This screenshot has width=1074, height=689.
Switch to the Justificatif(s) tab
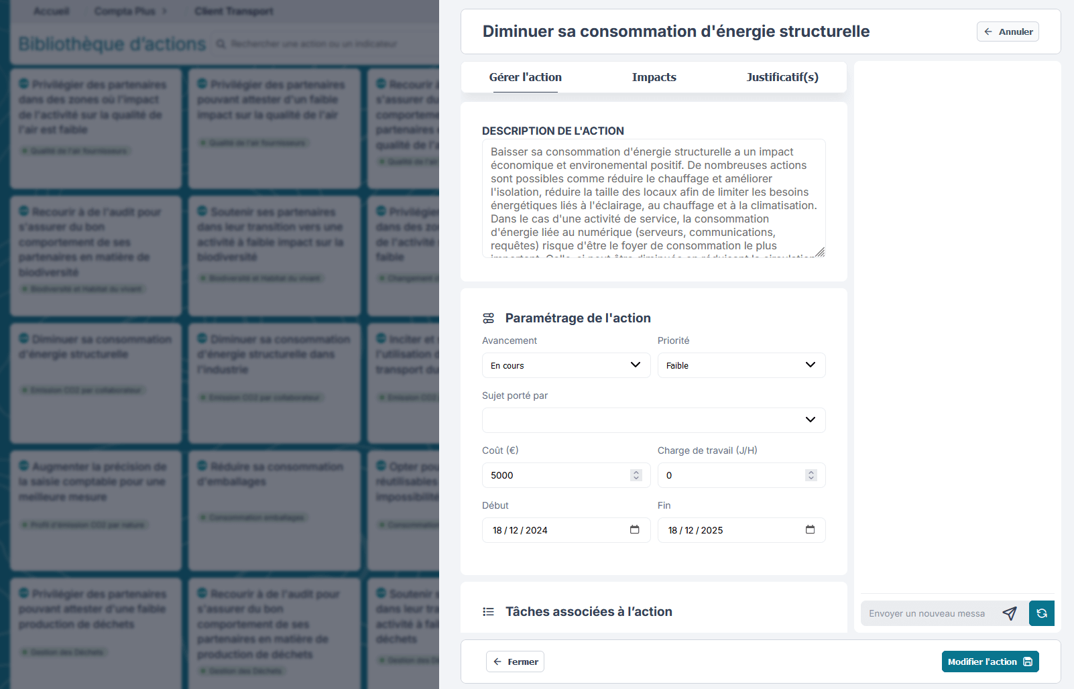pos(782,77)
